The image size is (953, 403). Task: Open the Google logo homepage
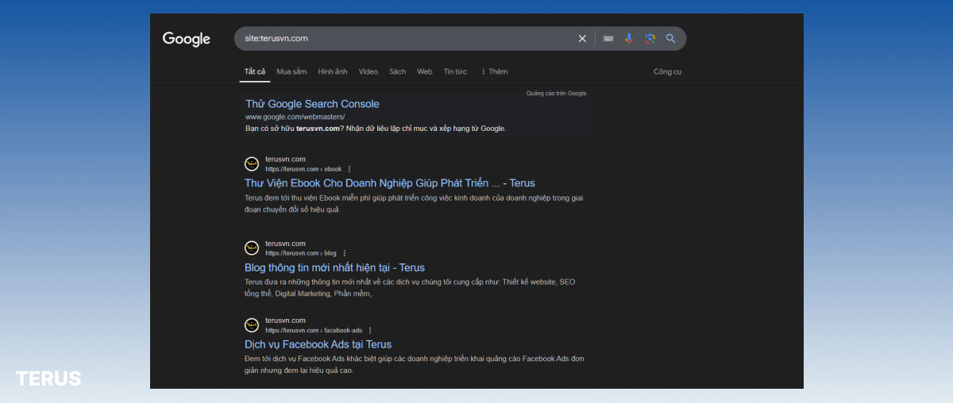tap(187, 39)
